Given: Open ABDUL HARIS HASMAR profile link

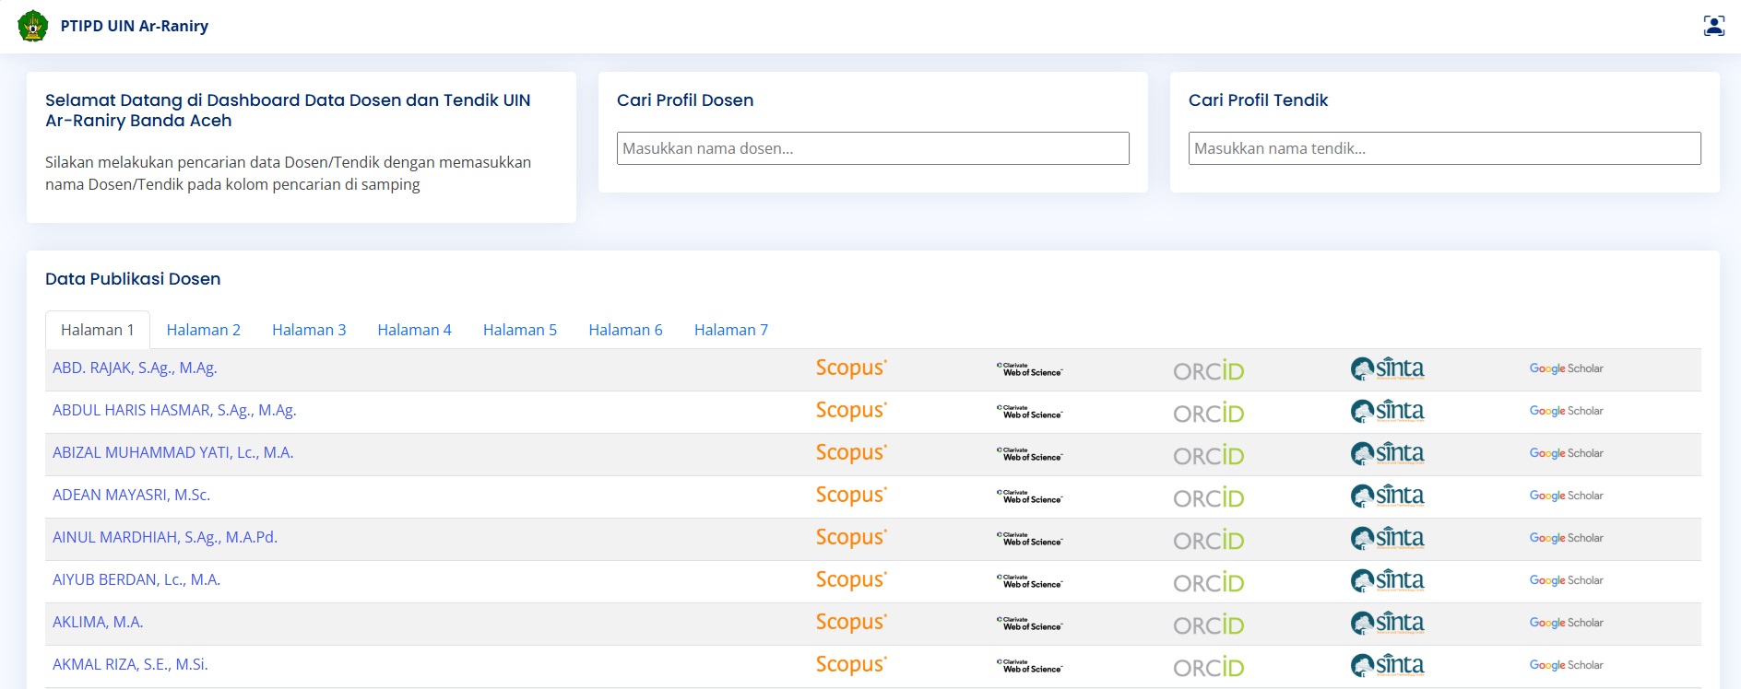Looking at the screenshot, I should 174,411.
